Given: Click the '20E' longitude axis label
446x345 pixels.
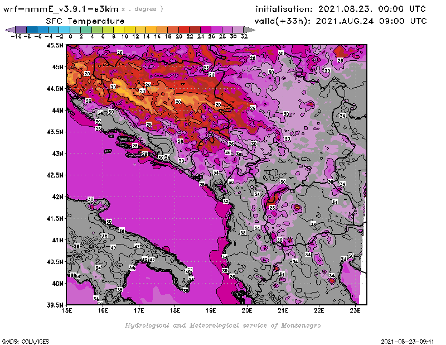Looking at the screenshot, I should [x=247, y=310].
